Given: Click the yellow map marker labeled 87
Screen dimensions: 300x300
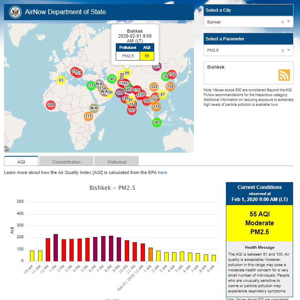Looking at the screenshot, I should coord(163,94).
